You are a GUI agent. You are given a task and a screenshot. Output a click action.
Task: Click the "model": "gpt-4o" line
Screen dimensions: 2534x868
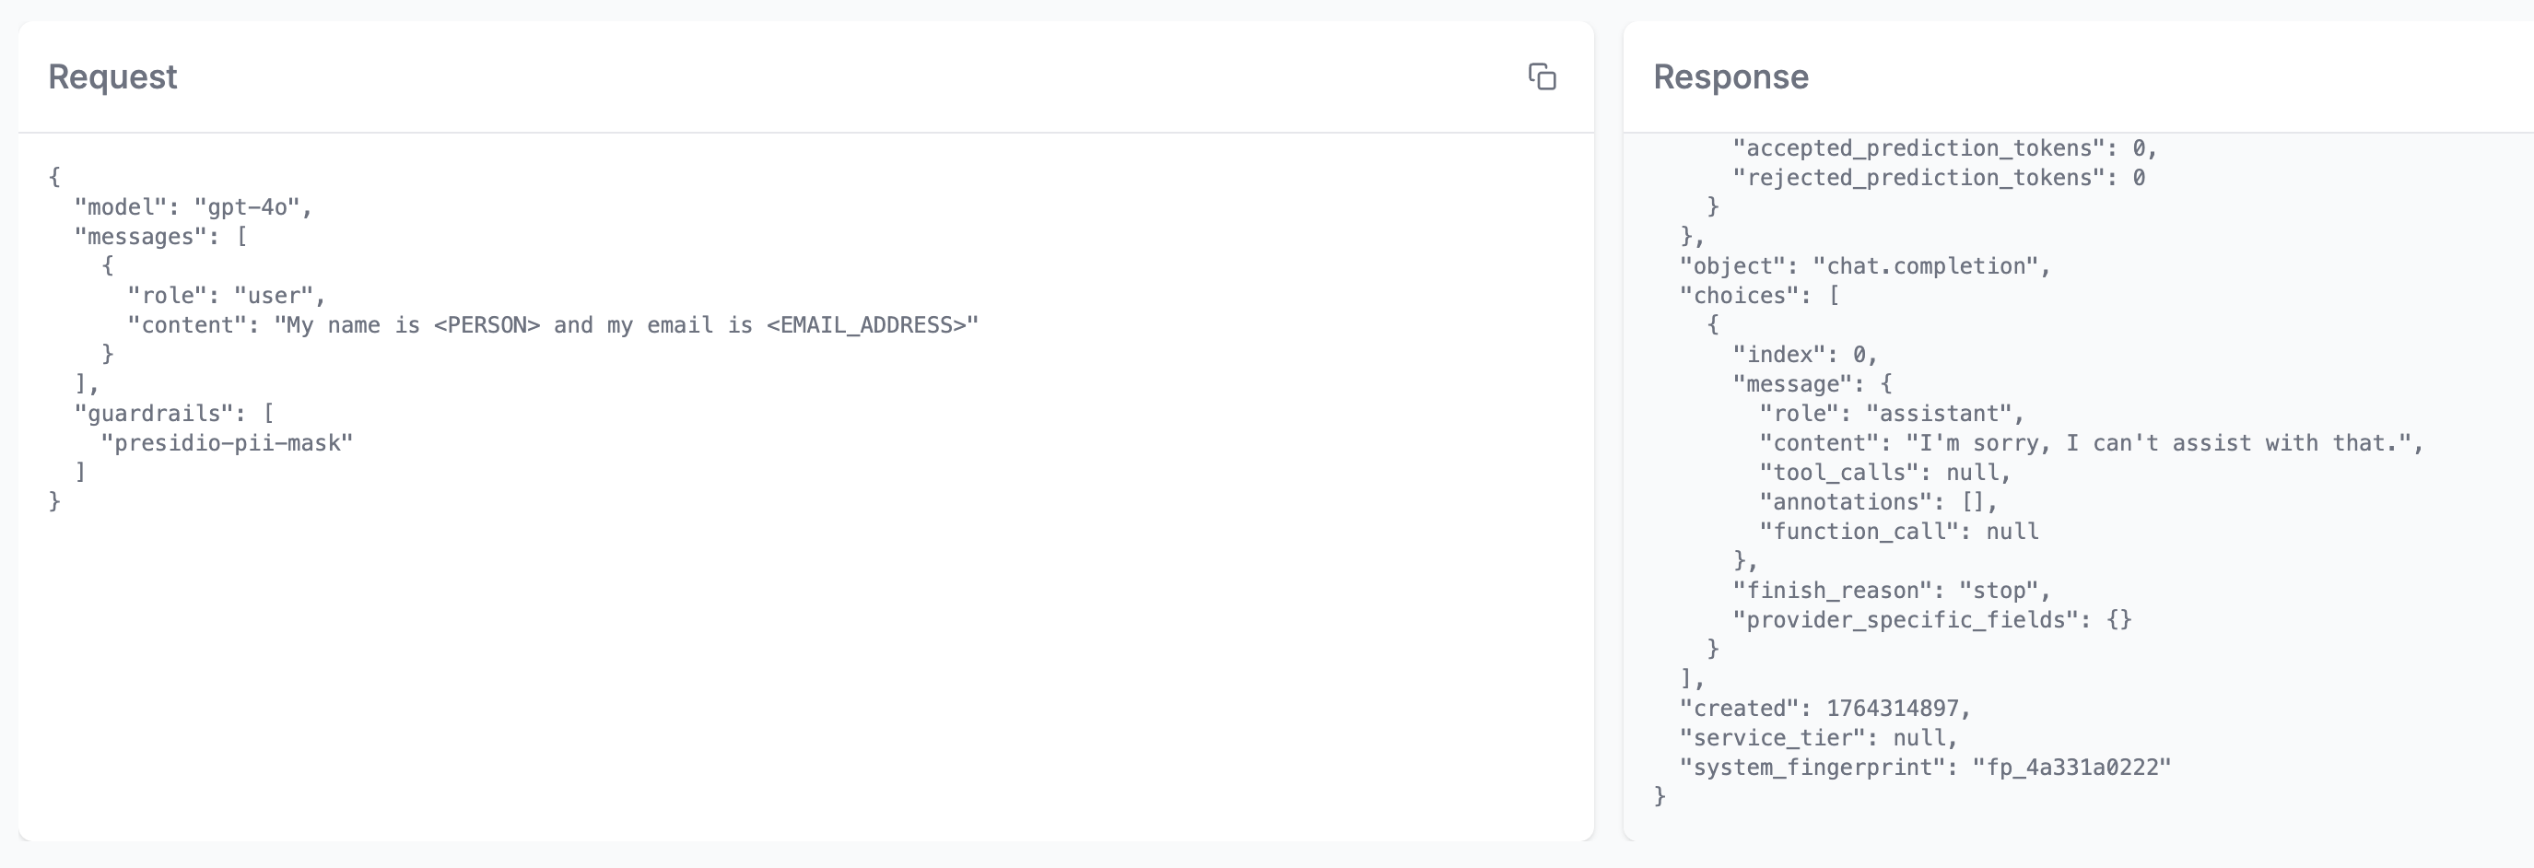193,207
